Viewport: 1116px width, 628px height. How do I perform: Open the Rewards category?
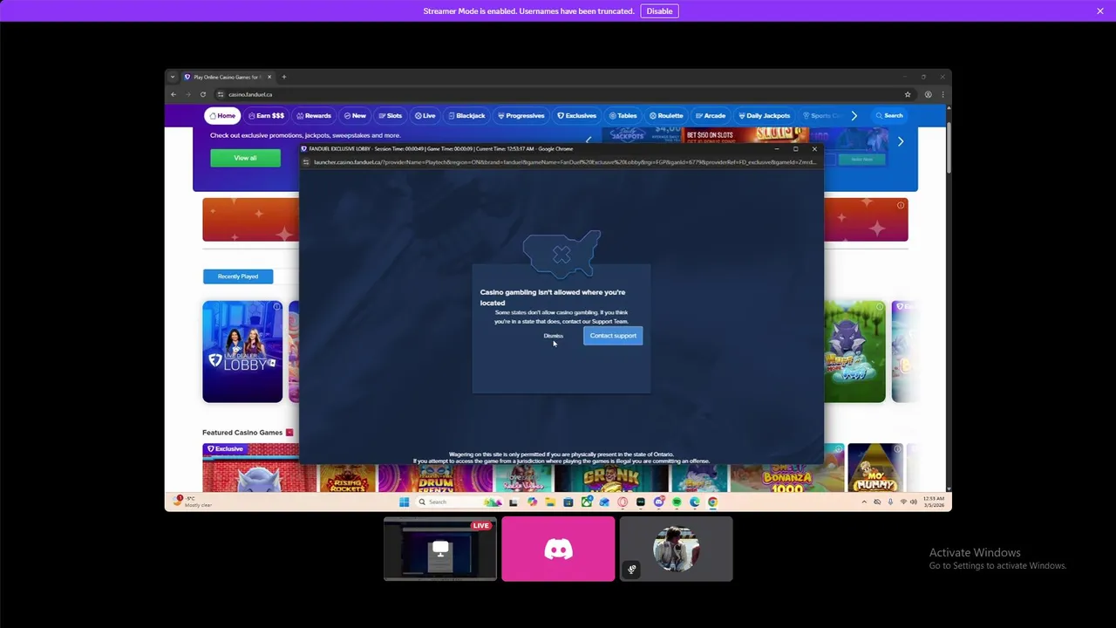(314, 115)
